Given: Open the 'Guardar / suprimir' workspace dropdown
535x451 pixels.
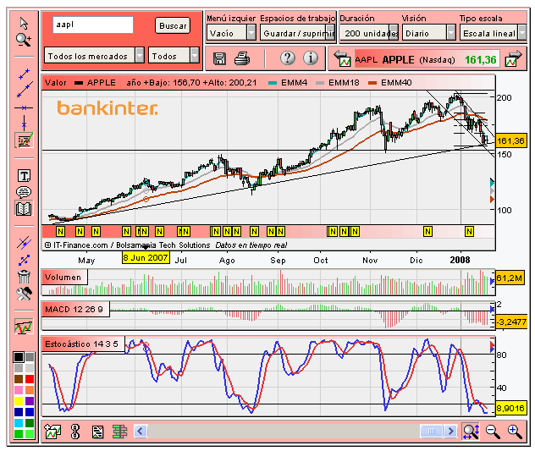Looking at the screenshot, I should 297,33.
